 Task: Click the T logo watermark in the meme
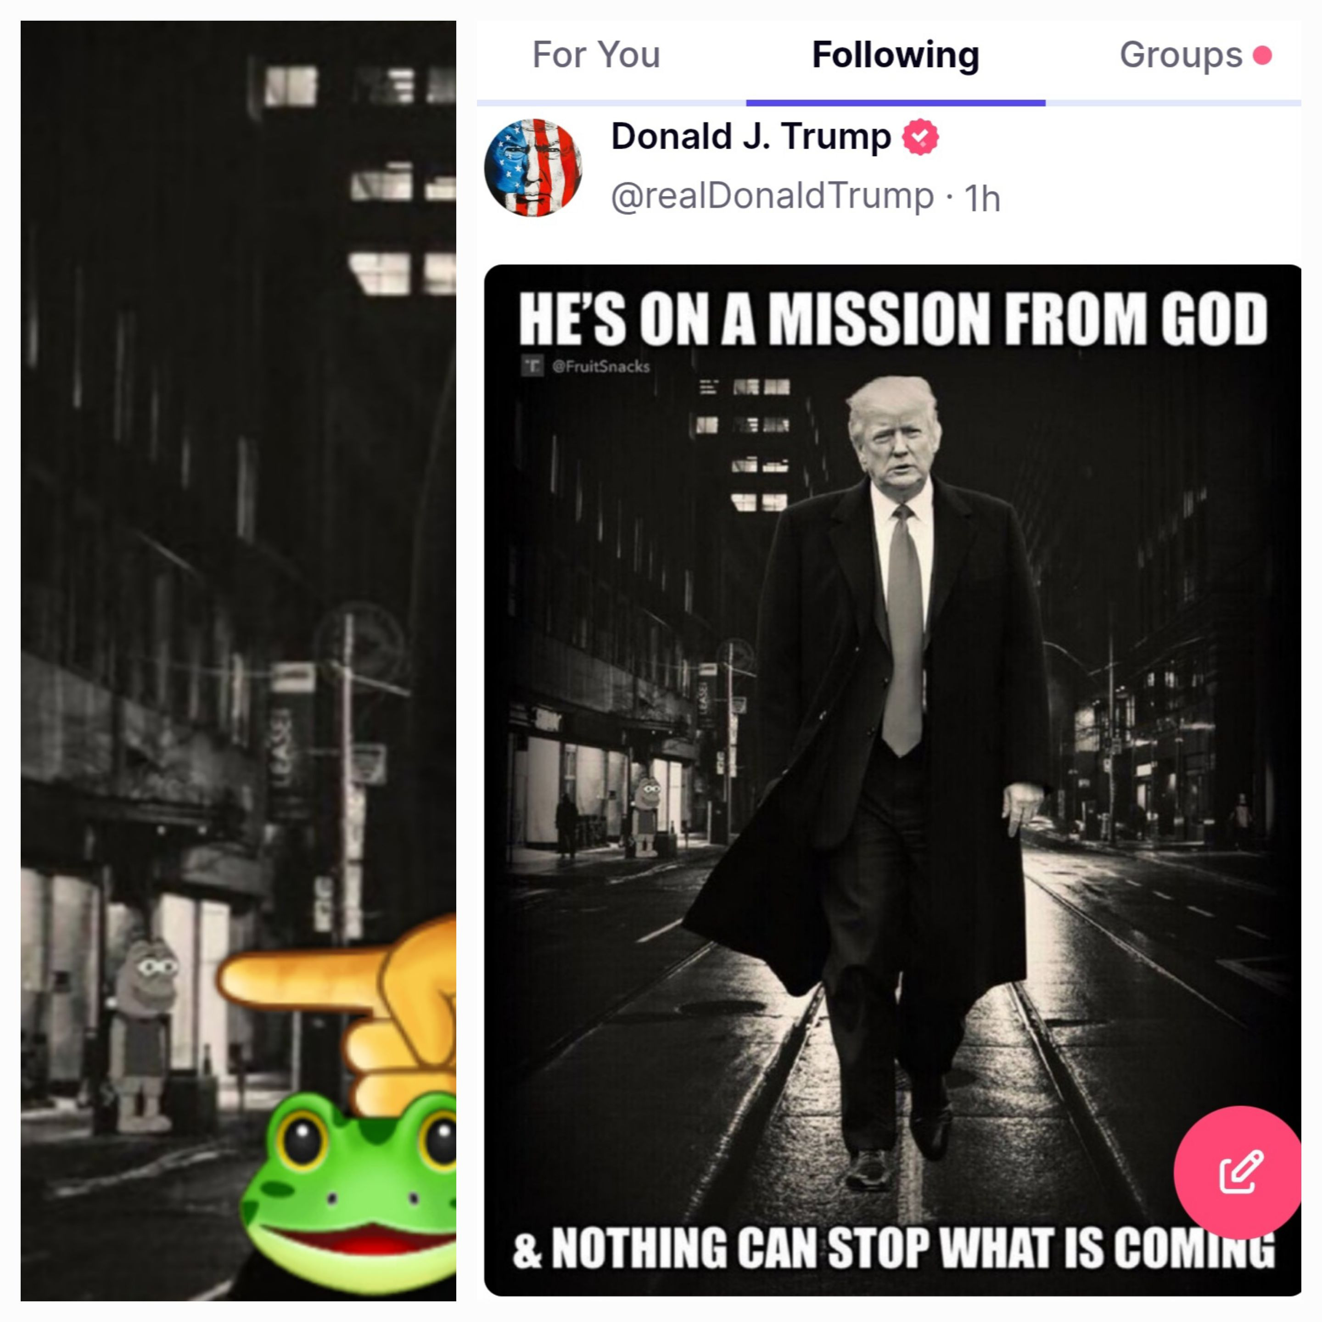tap(532, 366)
